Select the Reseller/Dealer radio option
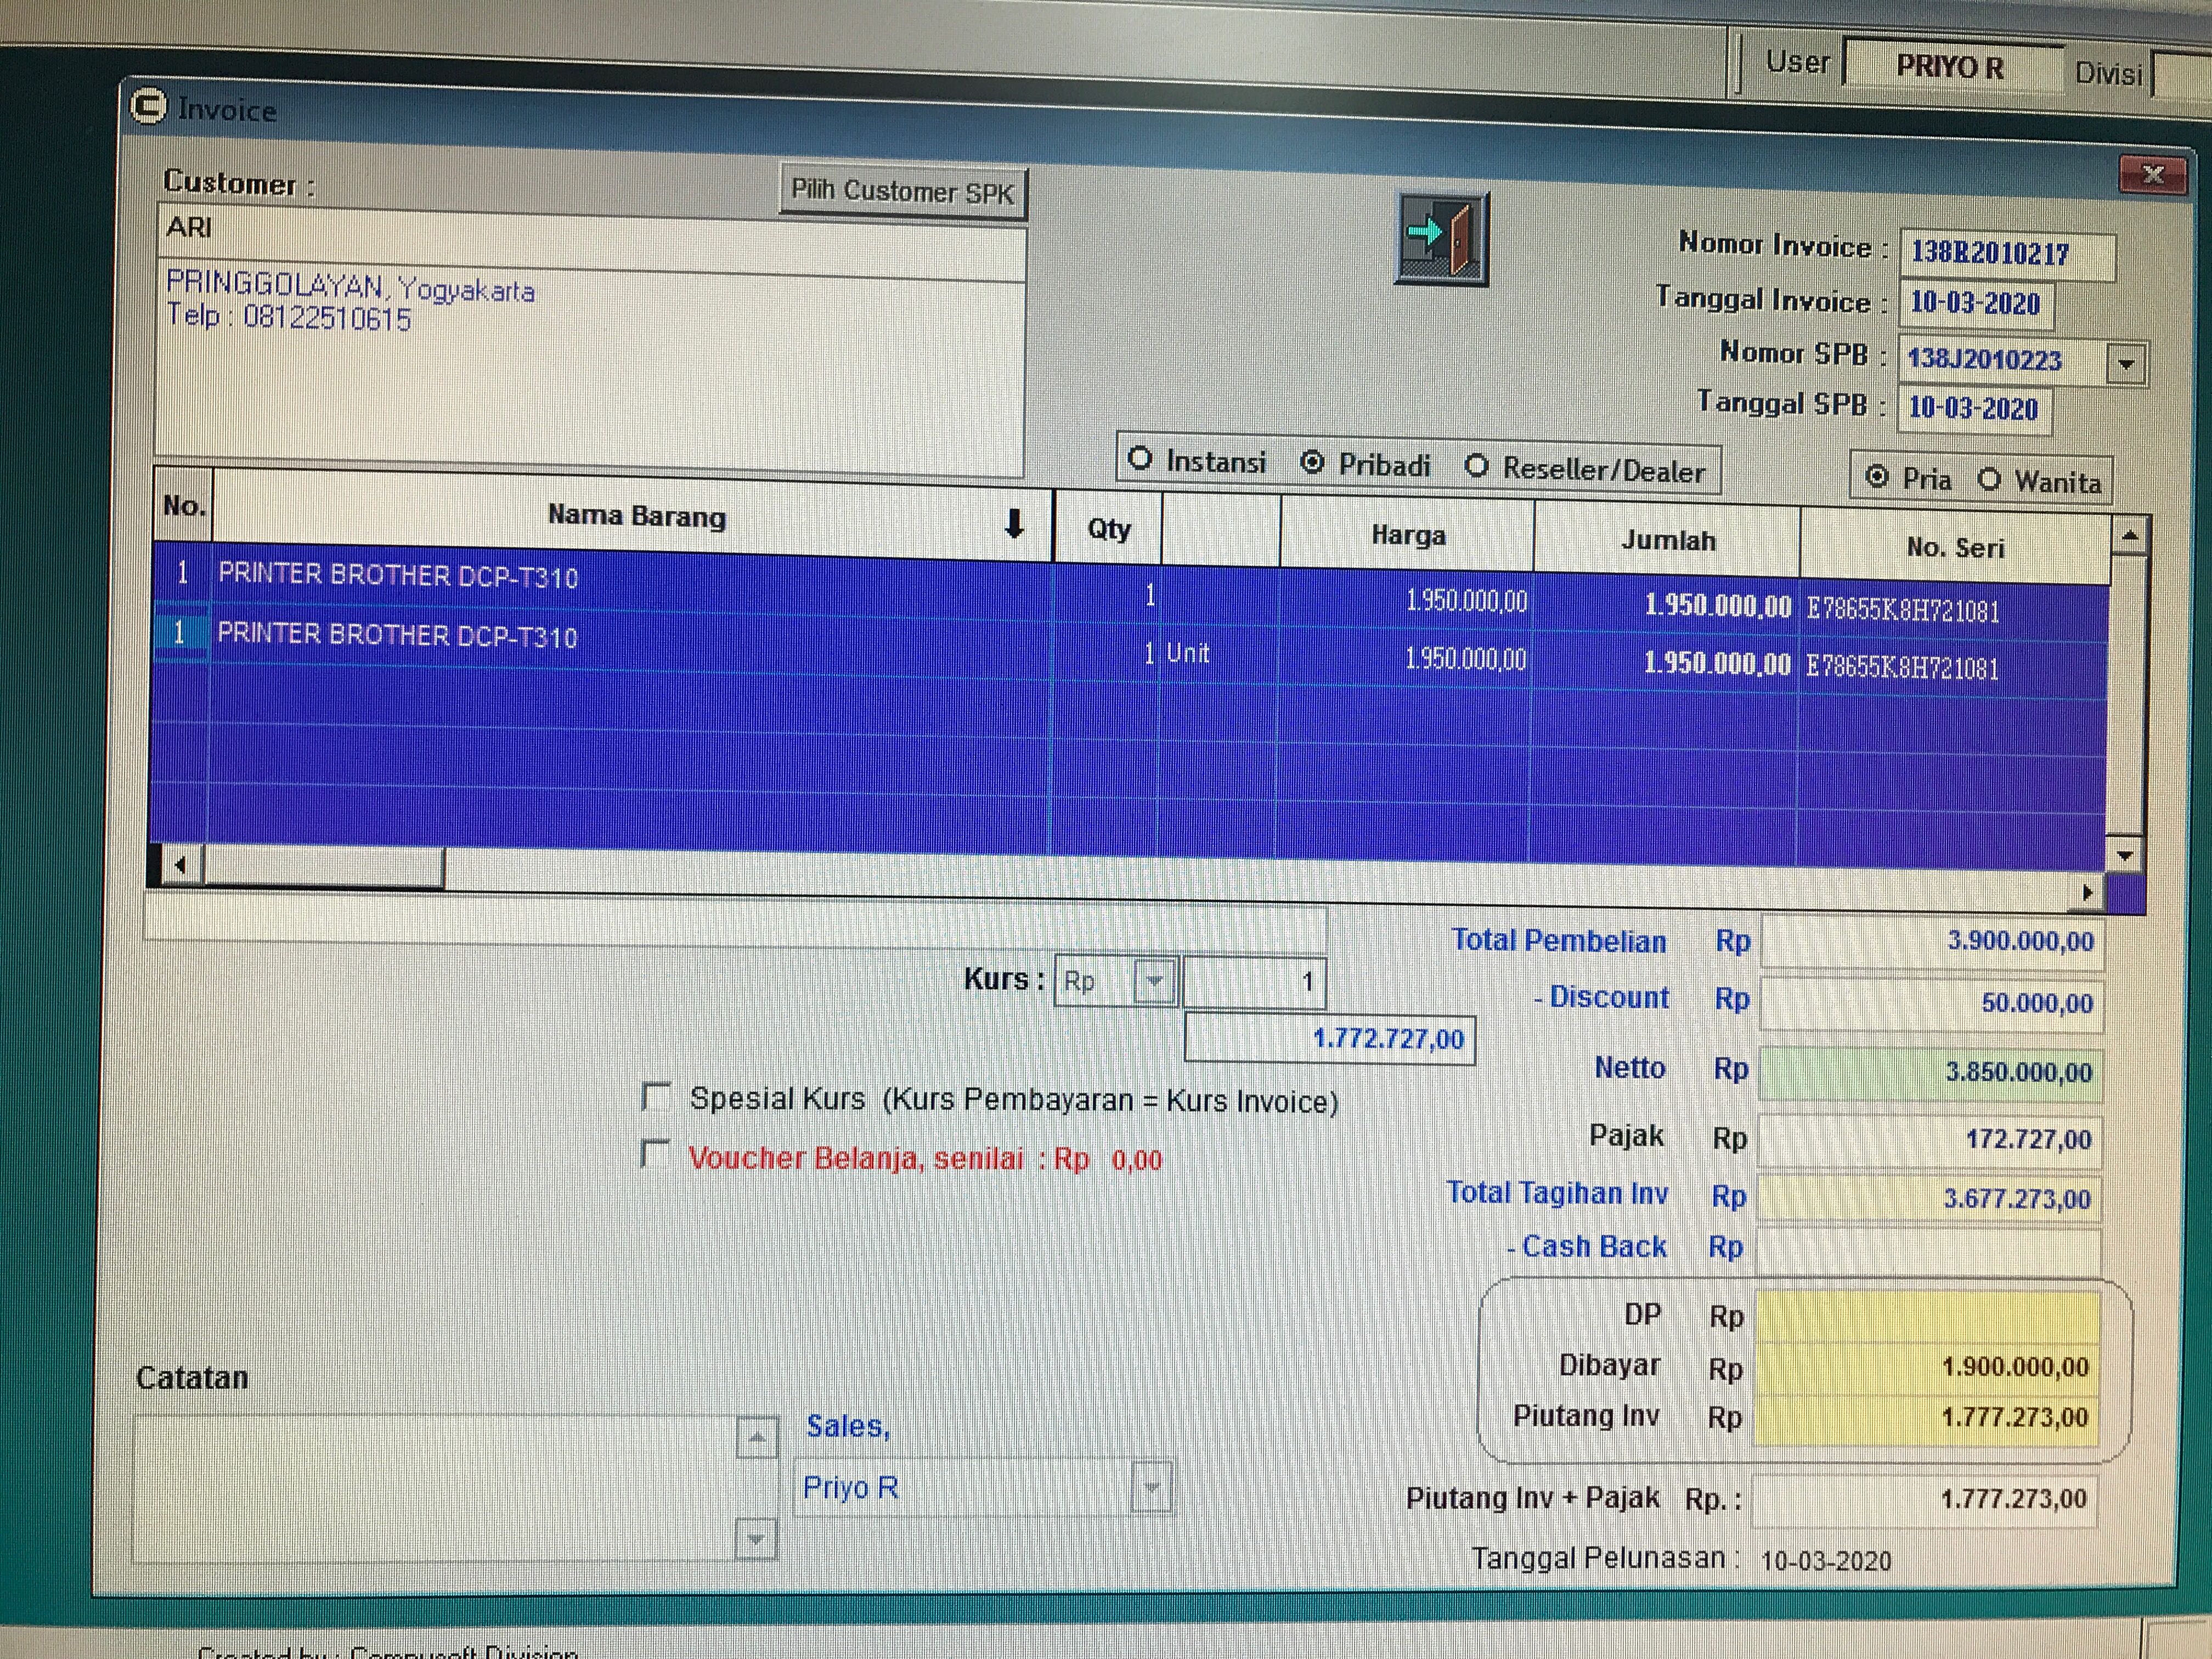 [x=1477, y=466]
